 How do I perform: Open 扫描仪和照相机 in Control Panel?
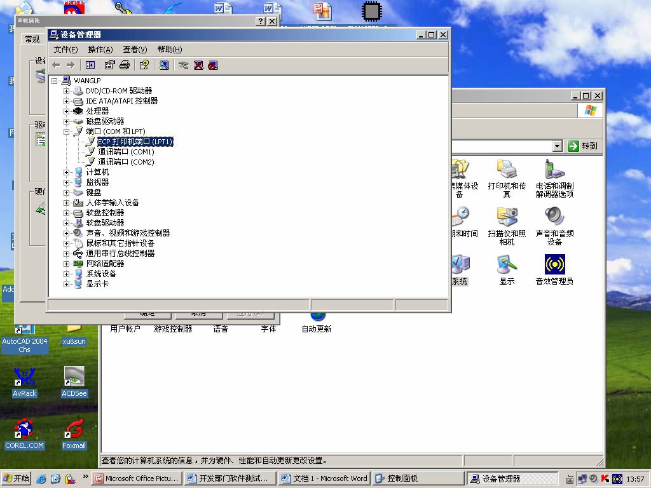click(507, 226)
